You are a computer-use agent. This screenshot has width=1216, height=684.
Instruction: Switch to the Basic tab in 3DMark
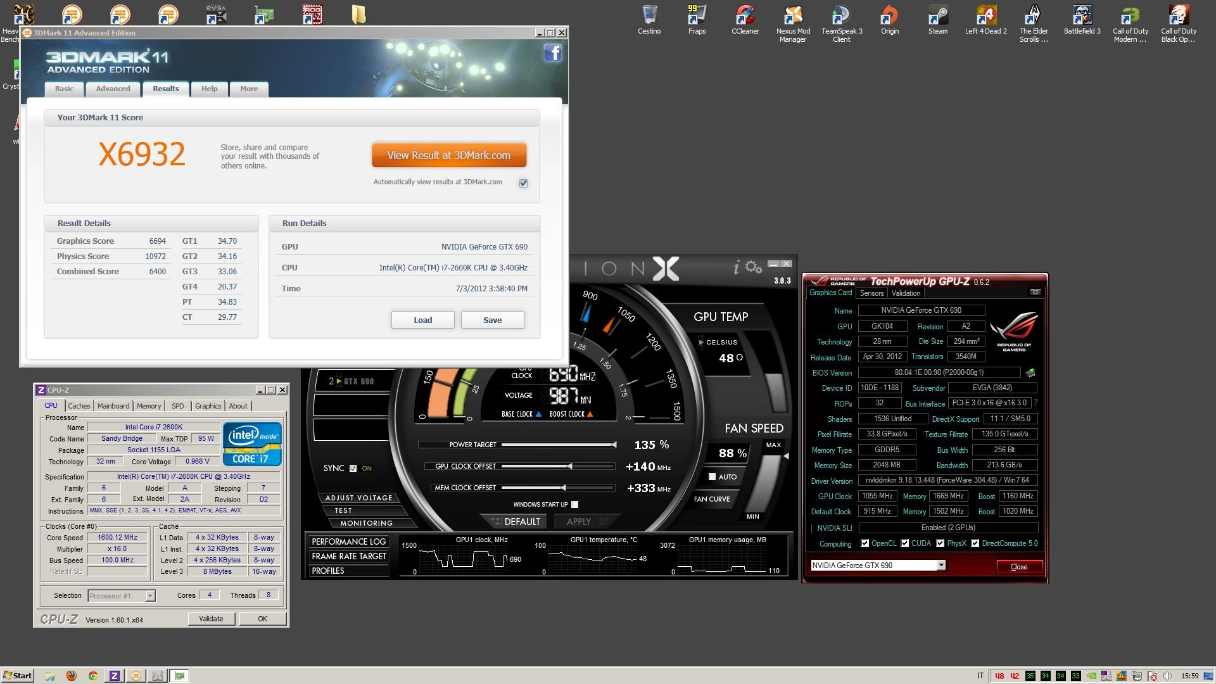click(64, 89)
